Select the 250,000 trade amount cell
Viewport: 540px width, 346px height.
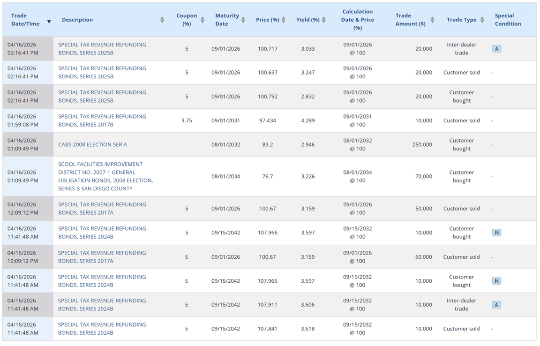tap(422, 144)
